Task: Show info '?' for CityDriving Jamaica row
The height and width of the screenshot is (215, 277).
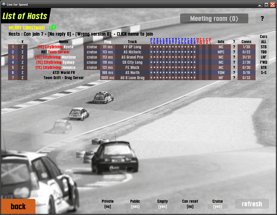Action: coord(234,67)
